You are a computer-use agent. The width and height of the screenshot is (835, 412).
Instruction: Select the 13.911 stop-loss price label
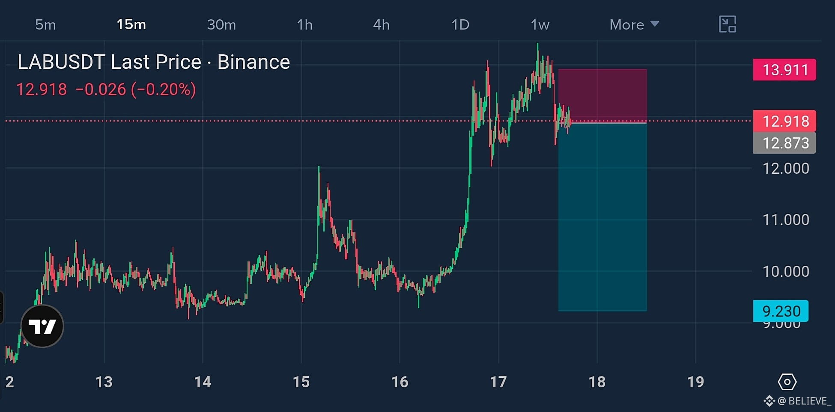(785, 70)
